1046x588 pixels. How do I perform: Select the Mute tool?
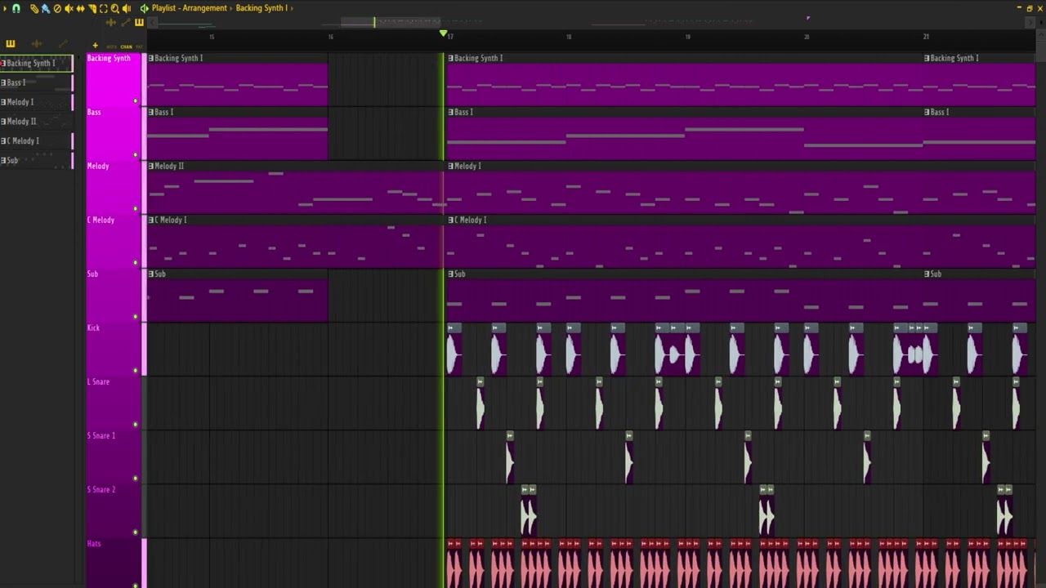[x=69, y=8]
